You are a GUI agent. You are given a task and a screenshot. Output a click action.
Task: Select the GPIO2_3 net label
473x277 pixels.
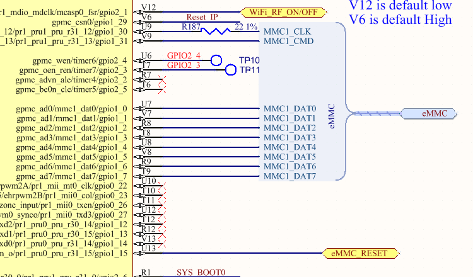tap(184, 65)
